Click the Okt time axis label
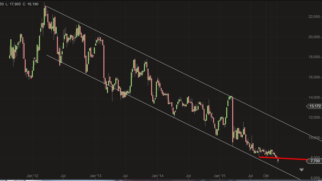Viewport: 322px width, 181px height. click(x=266, y=176)
